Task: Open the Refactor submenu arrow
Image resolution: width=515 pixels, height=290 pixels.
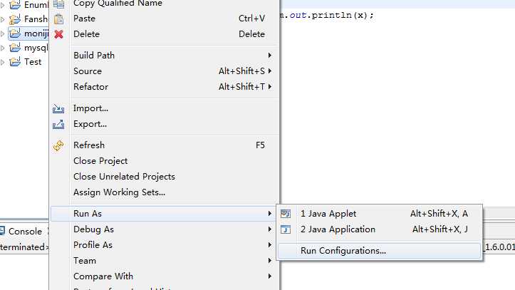Action: pyautogui.click(x=270, y=87)
